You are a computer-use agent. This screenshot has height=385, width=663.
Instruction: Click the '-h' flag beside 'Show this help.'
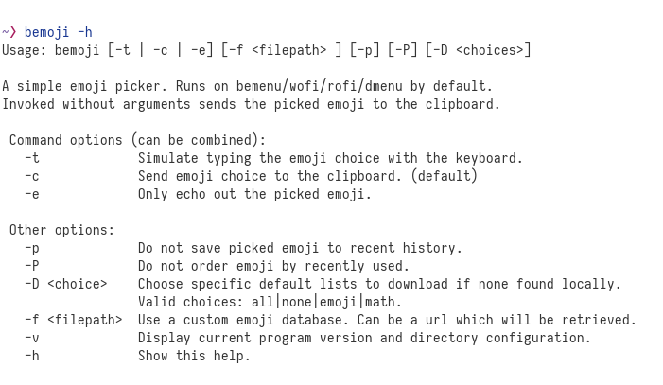(x=32, y=356)
